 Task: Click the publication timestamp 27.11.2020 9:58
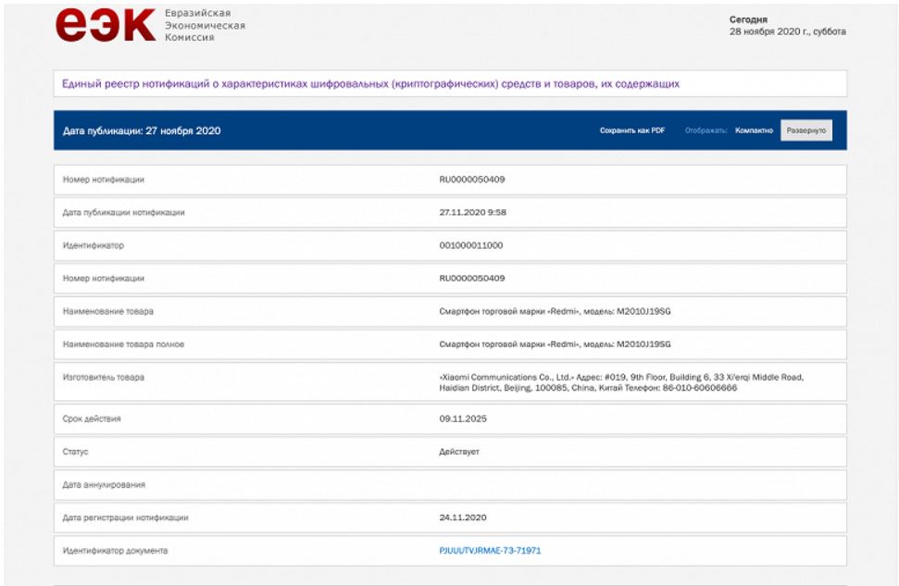pos(472,212)
